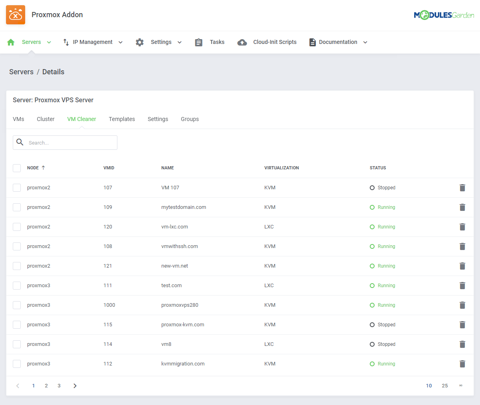Click the Search input field
This screenshot has width=480, height=405.
(x=65, y=143)
